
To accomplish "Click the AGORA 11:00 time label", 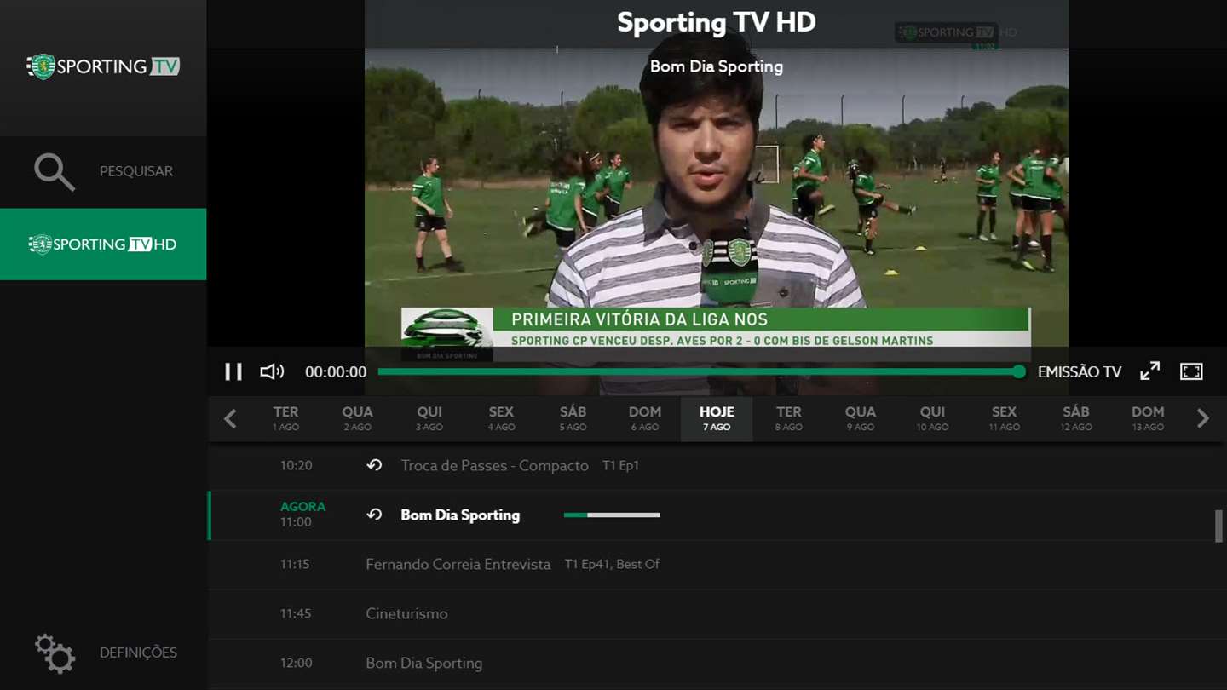I will click(302, 514).
